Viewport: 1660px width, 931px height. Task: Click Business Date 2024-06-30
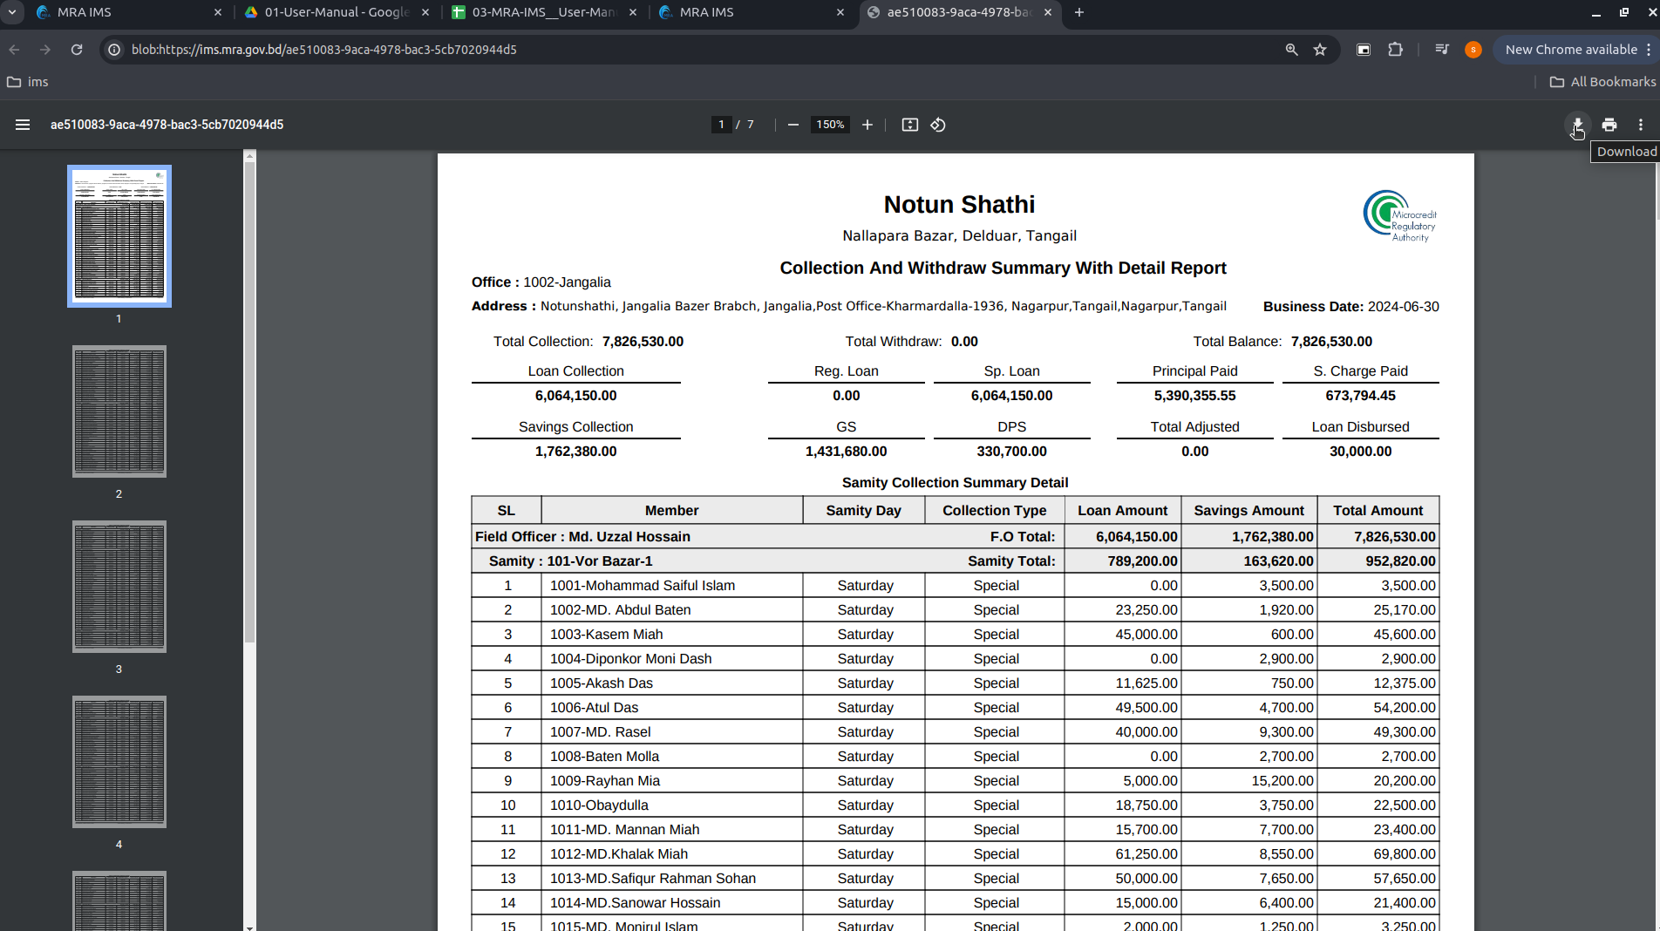point(1350,307)
